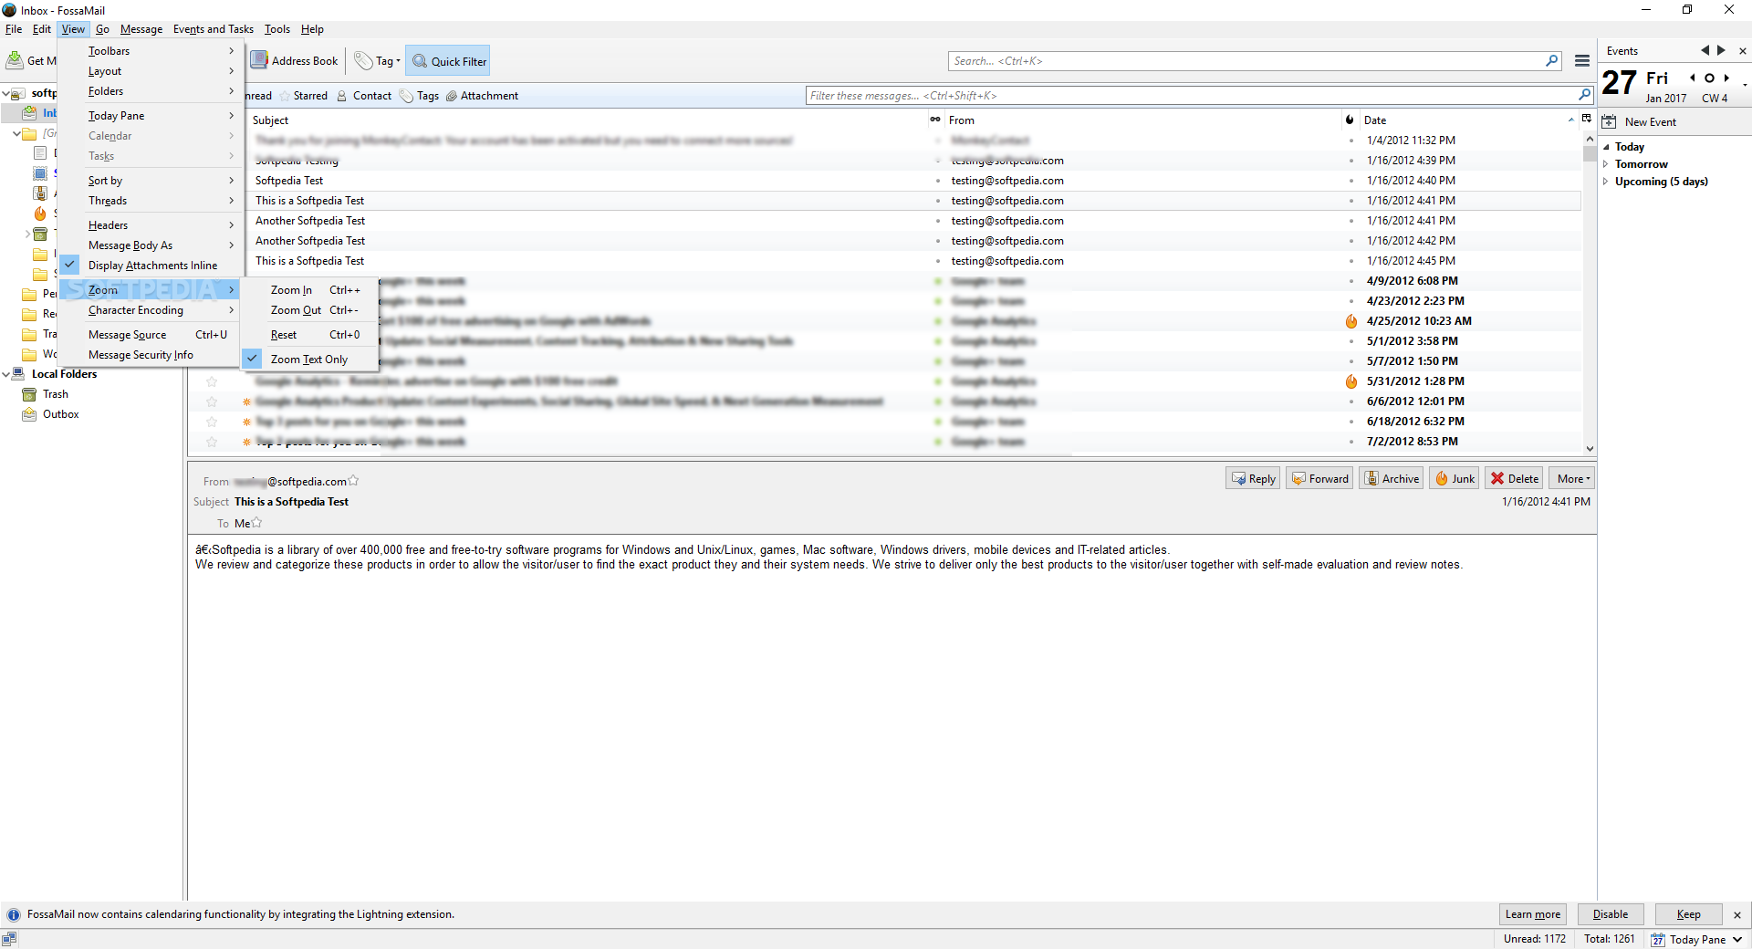The image size is (1752, 949).
Task: Open the small dropdown beside mini-day navigator
Action: tap(1745, 85)
